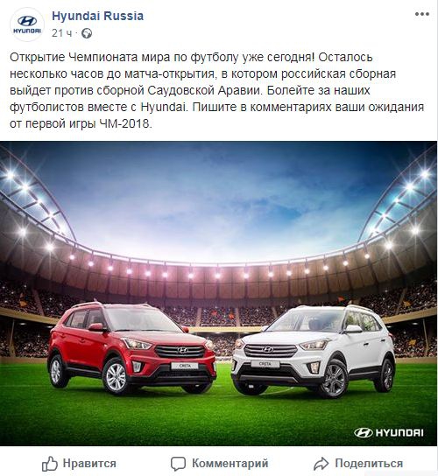The image size is (438, 476).
Task: Click the Hyundai logo watermark in image
Action: pyautogui.click(x=389, y=432)
